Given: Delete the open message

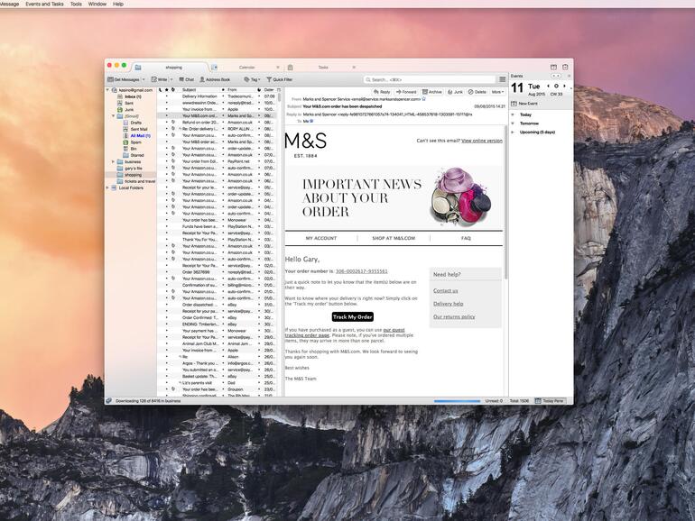Looking at the screenshot, I should 477,92.
